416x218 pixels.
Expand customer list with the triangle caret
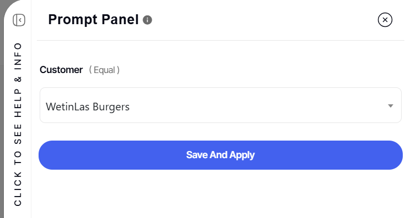pos(390,106)
